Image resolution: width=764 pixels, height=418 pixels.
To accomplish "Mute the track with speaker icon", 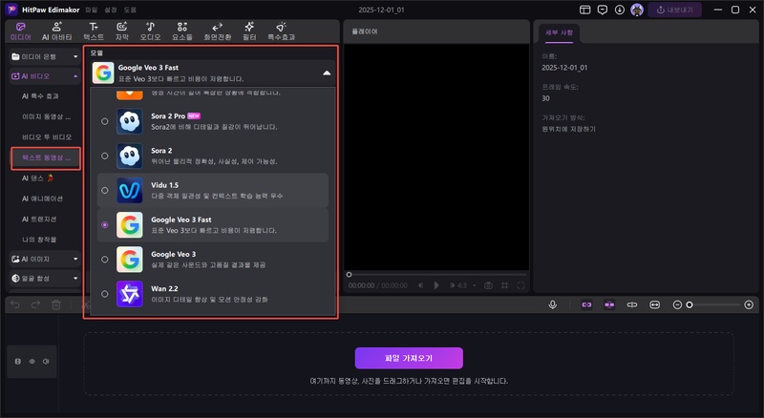I will [x=46, y=362].
